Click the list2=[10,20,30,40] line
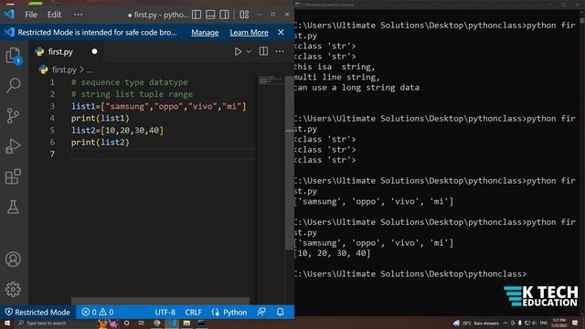 118,130
